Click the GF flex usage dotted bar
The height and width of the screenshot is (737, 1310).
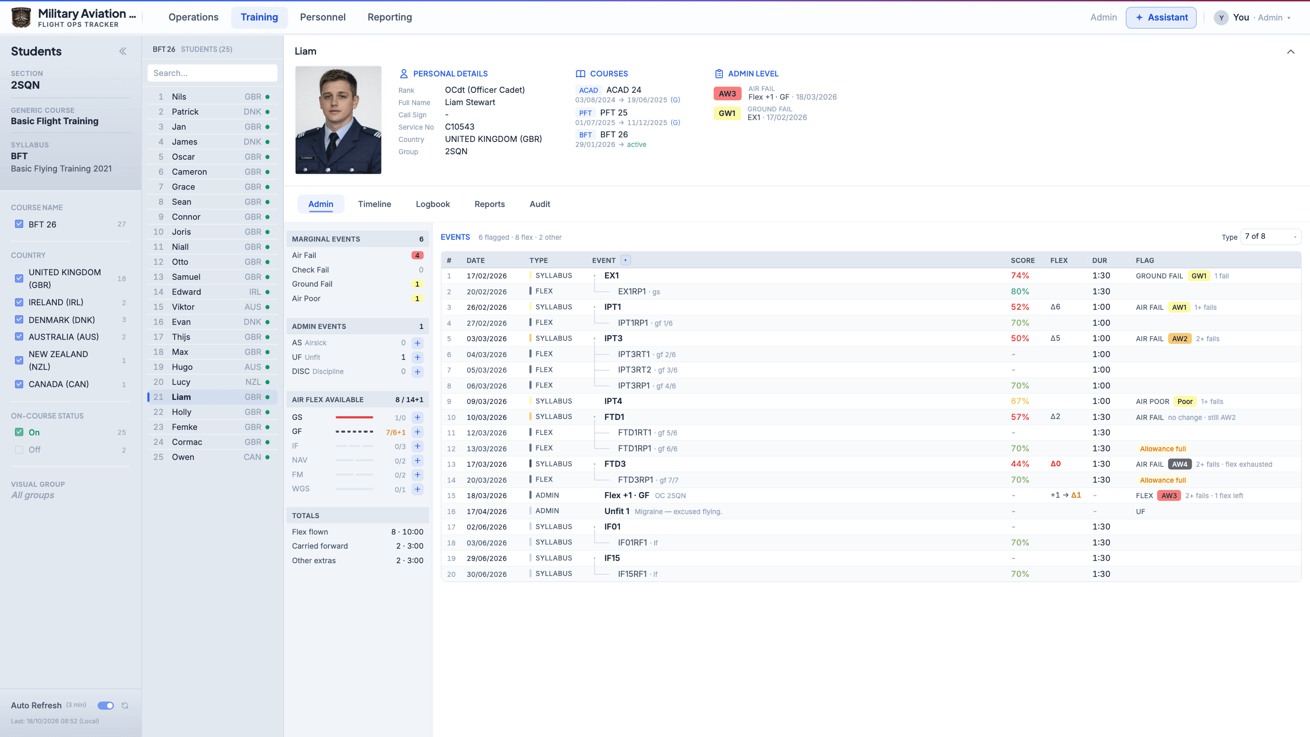point(354,432)
